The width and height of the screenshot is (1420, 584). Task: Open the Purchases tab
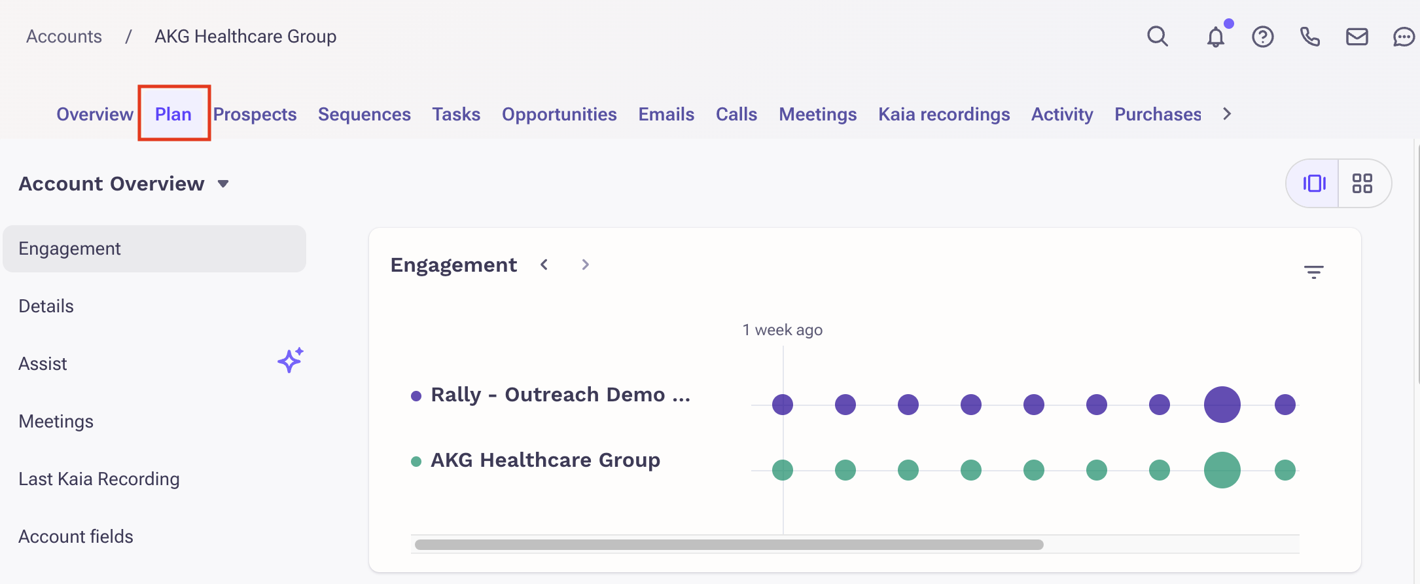point(1158,114)
